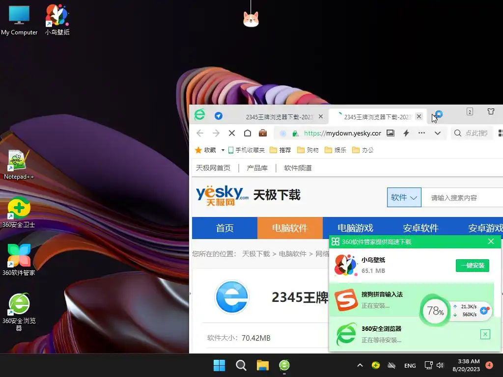Expand the 软件 search category dropdown

coord(404,197)
